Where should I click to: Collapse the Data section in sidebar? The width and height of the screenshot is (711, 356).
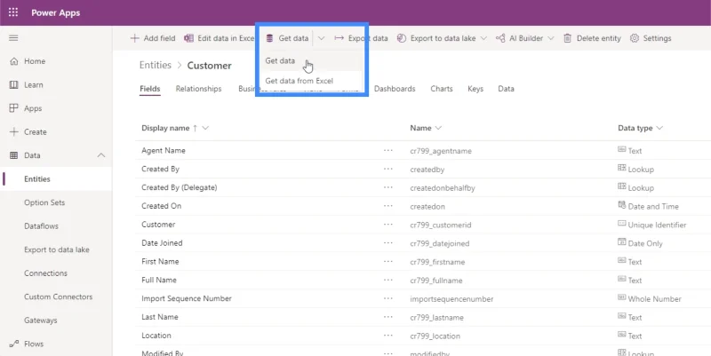click(x=101, y=155)
